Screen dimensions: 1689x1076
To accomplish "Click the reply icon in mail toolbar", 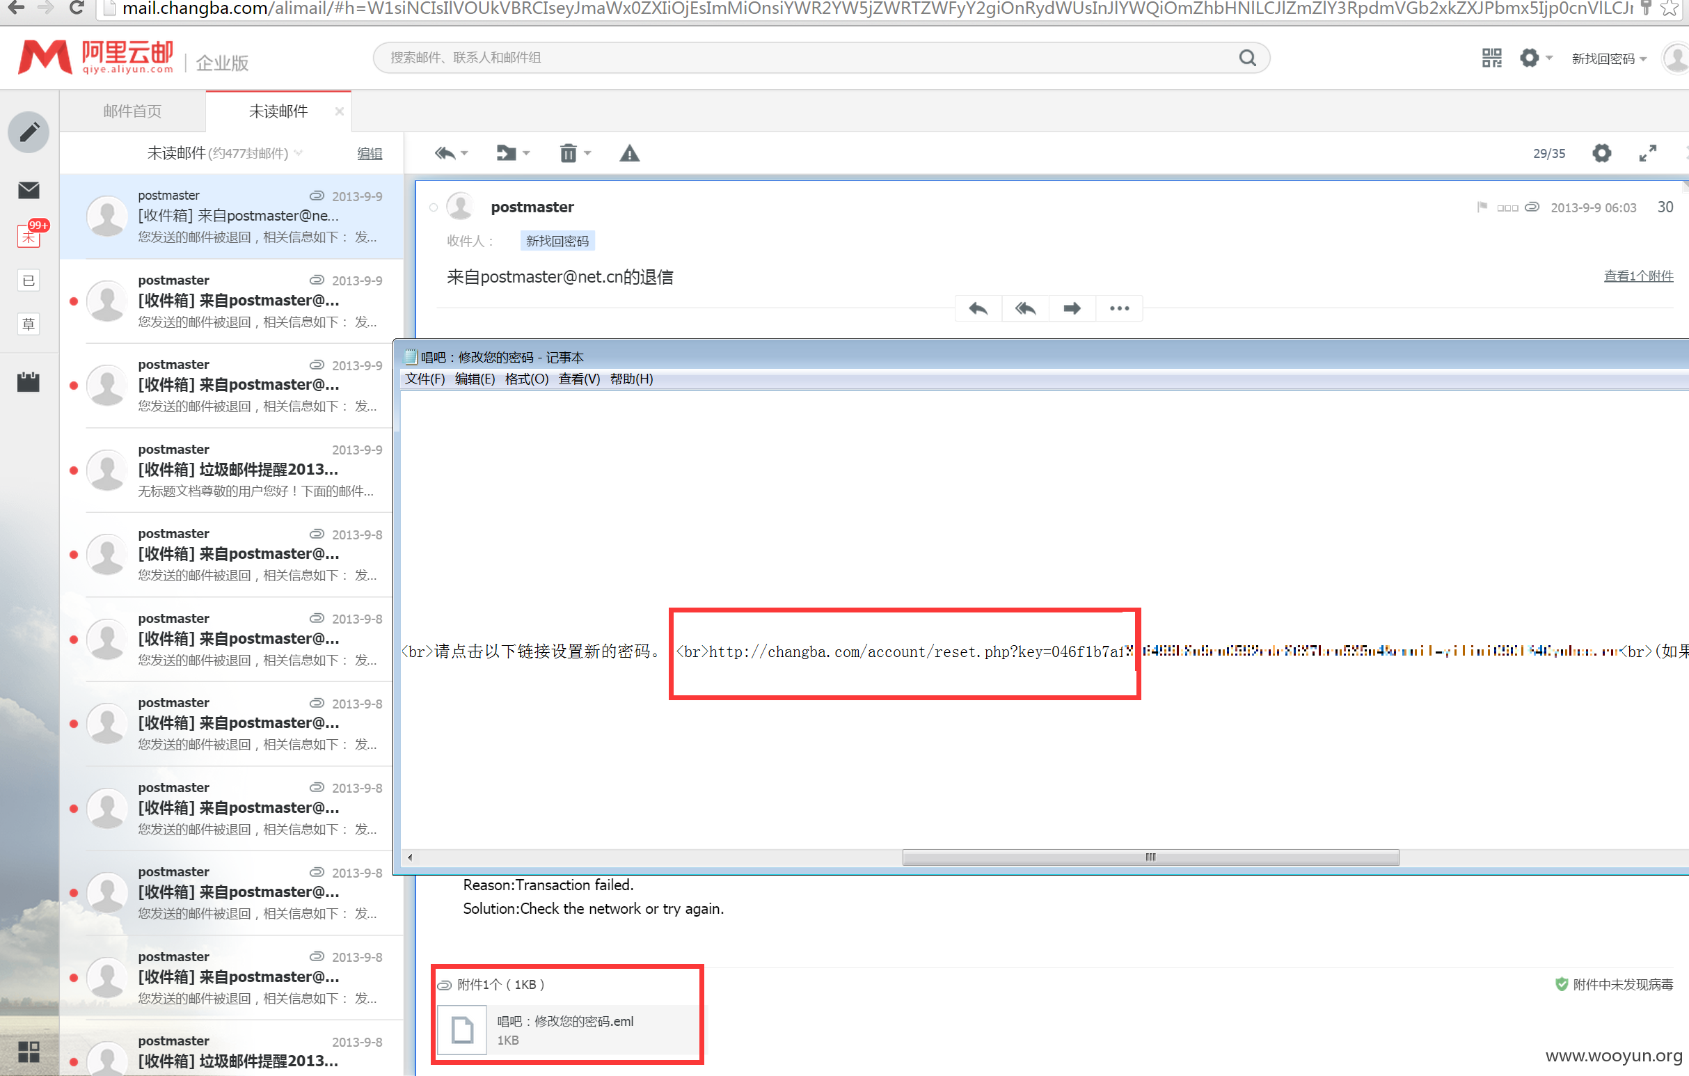I will 445,153.
